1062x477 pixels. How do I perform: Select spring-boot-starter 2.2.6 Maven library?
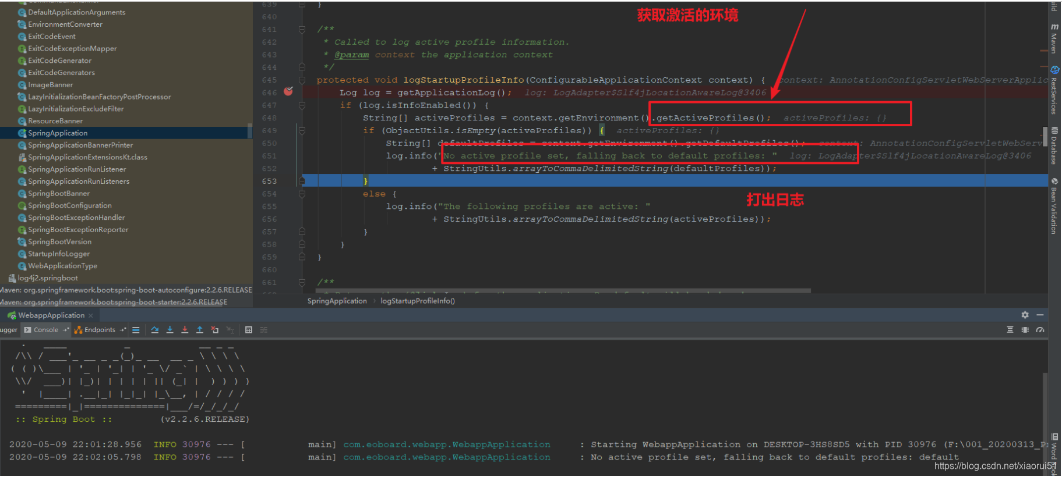(114, 302)
